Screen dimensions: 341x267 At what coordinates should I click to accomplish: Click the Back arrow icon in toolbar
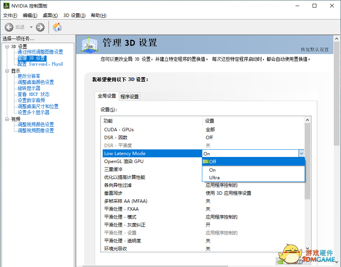(x=9, y=27)
